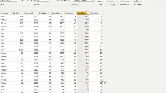The height and width of the screenshot is (93, 166).
Task: Open the Unit Price column filter dropdown
Action: [x=50, y=13]
